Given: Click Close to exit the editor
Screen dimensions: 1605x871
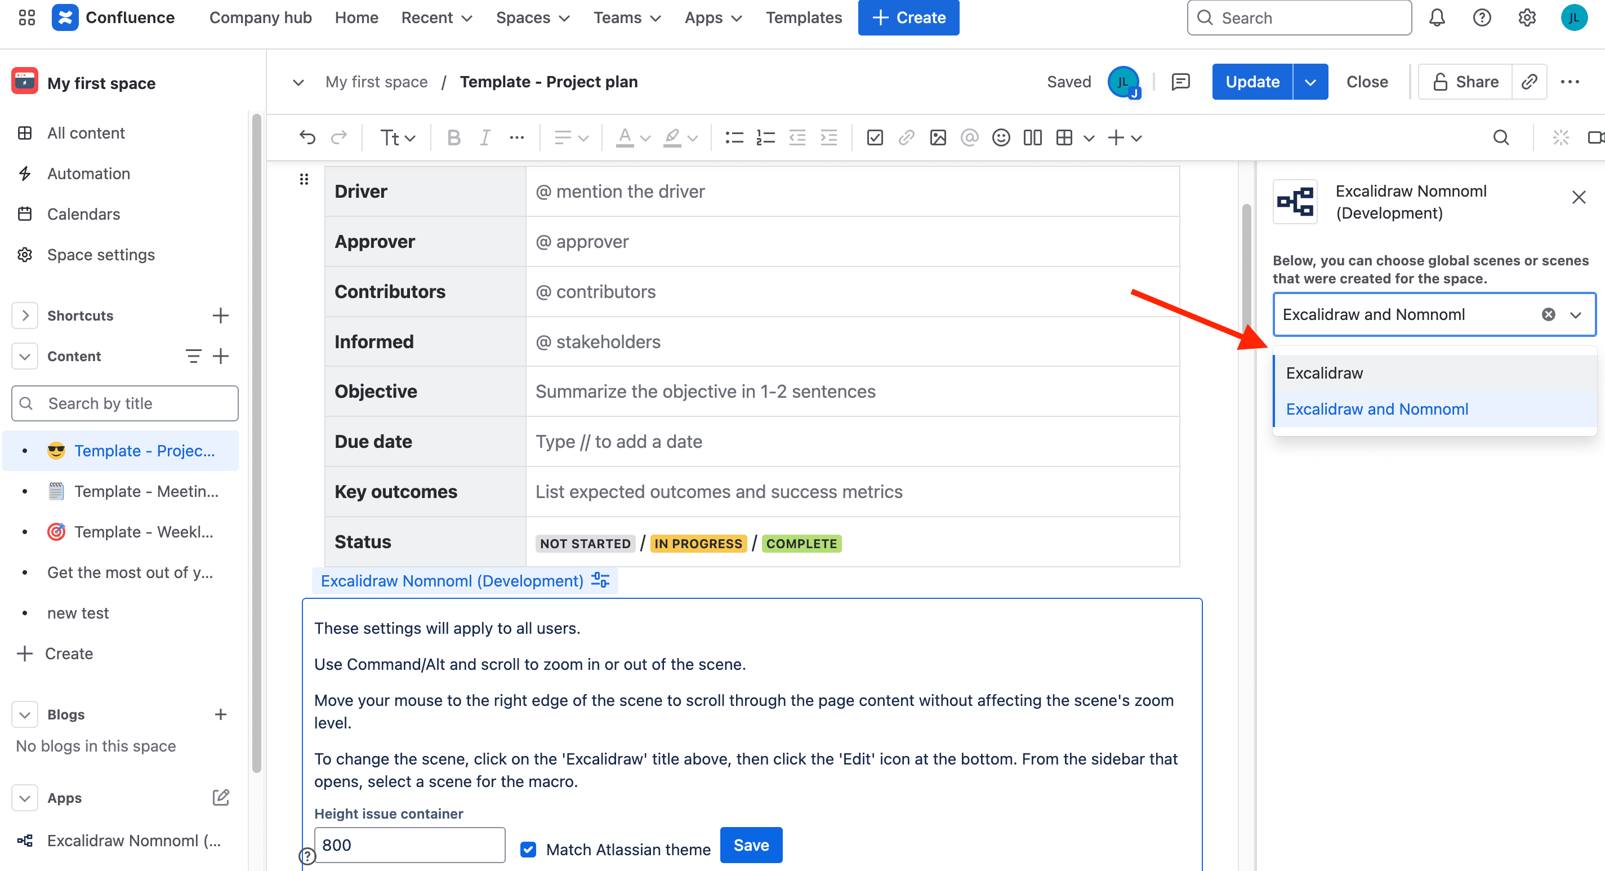Looking at the screenshot, I should pyautogui.click(x=1367, y=82).
